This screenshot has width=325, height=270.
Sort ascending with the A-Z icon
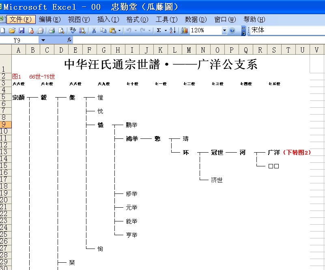click(x=172, y=30)
